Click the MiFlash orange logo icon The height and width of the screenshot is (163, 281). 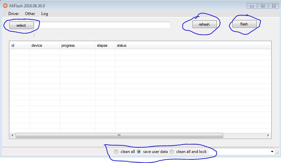pos(5,6)
